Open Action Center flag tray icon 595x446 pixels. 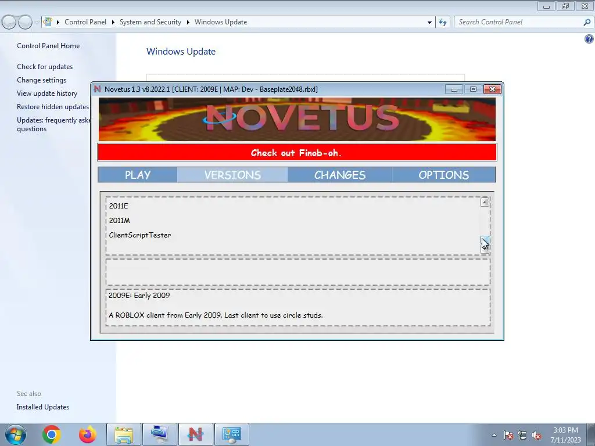pyautogui.click(x=508, y=435)
